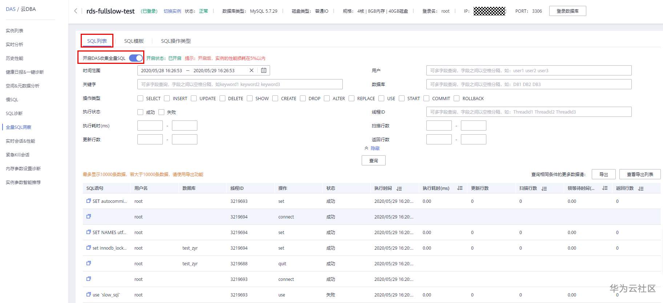
Task: Copy SQL icon for set innodb_lock row
Action: 88,247
